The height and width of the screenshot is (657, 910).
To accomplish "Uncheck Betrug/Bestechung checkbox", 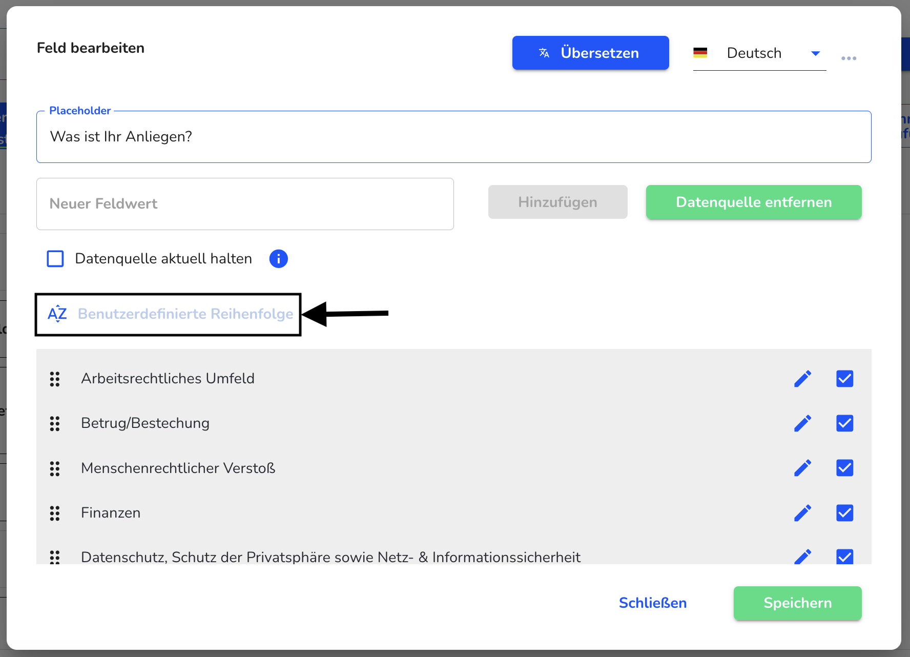I will pyautogui.click(x=845, y=423).
